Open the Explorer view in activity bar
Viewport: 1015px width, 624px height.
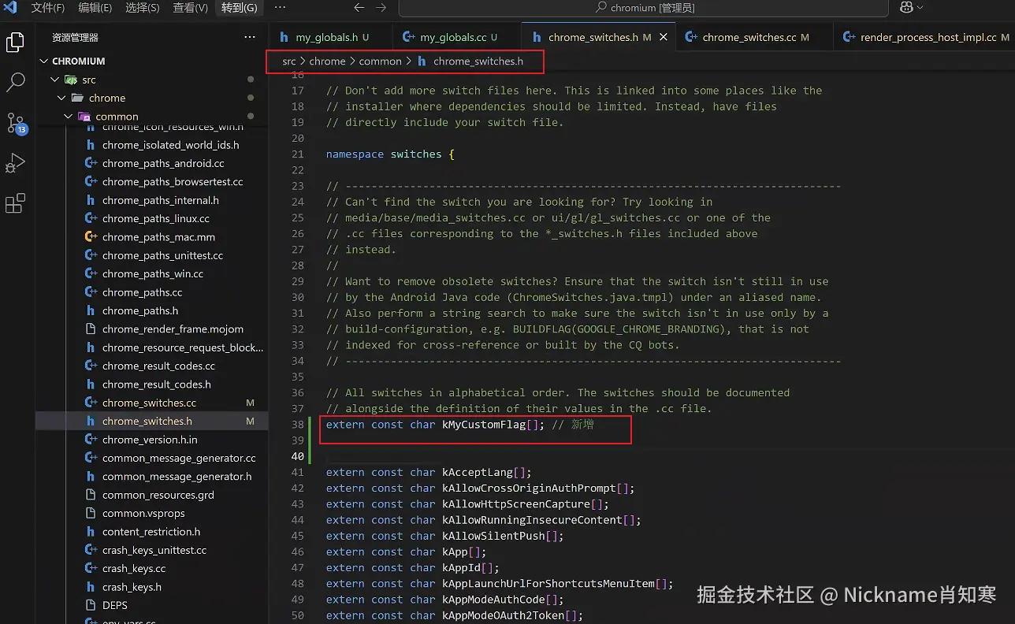pyautogui.click(x=15, y=42)
